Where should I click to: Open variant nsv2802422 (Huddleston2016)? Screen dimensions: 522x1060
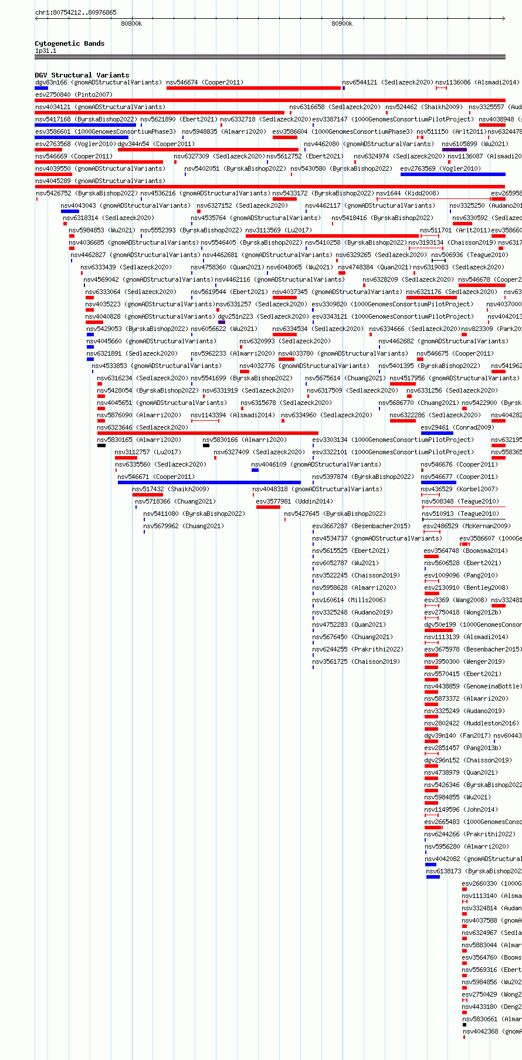click(x=472, y=724)
